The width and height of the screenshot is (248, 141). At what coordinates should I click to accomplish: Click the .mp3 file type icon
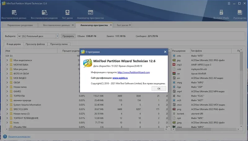coord(174,64)
